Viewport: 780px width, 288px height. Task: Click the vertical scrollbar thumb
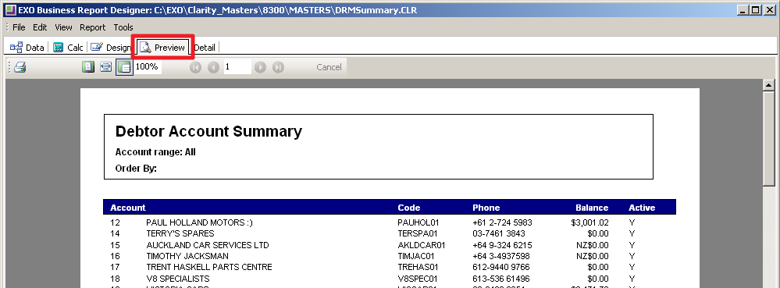pyautogui.click(x=769, y=139)
